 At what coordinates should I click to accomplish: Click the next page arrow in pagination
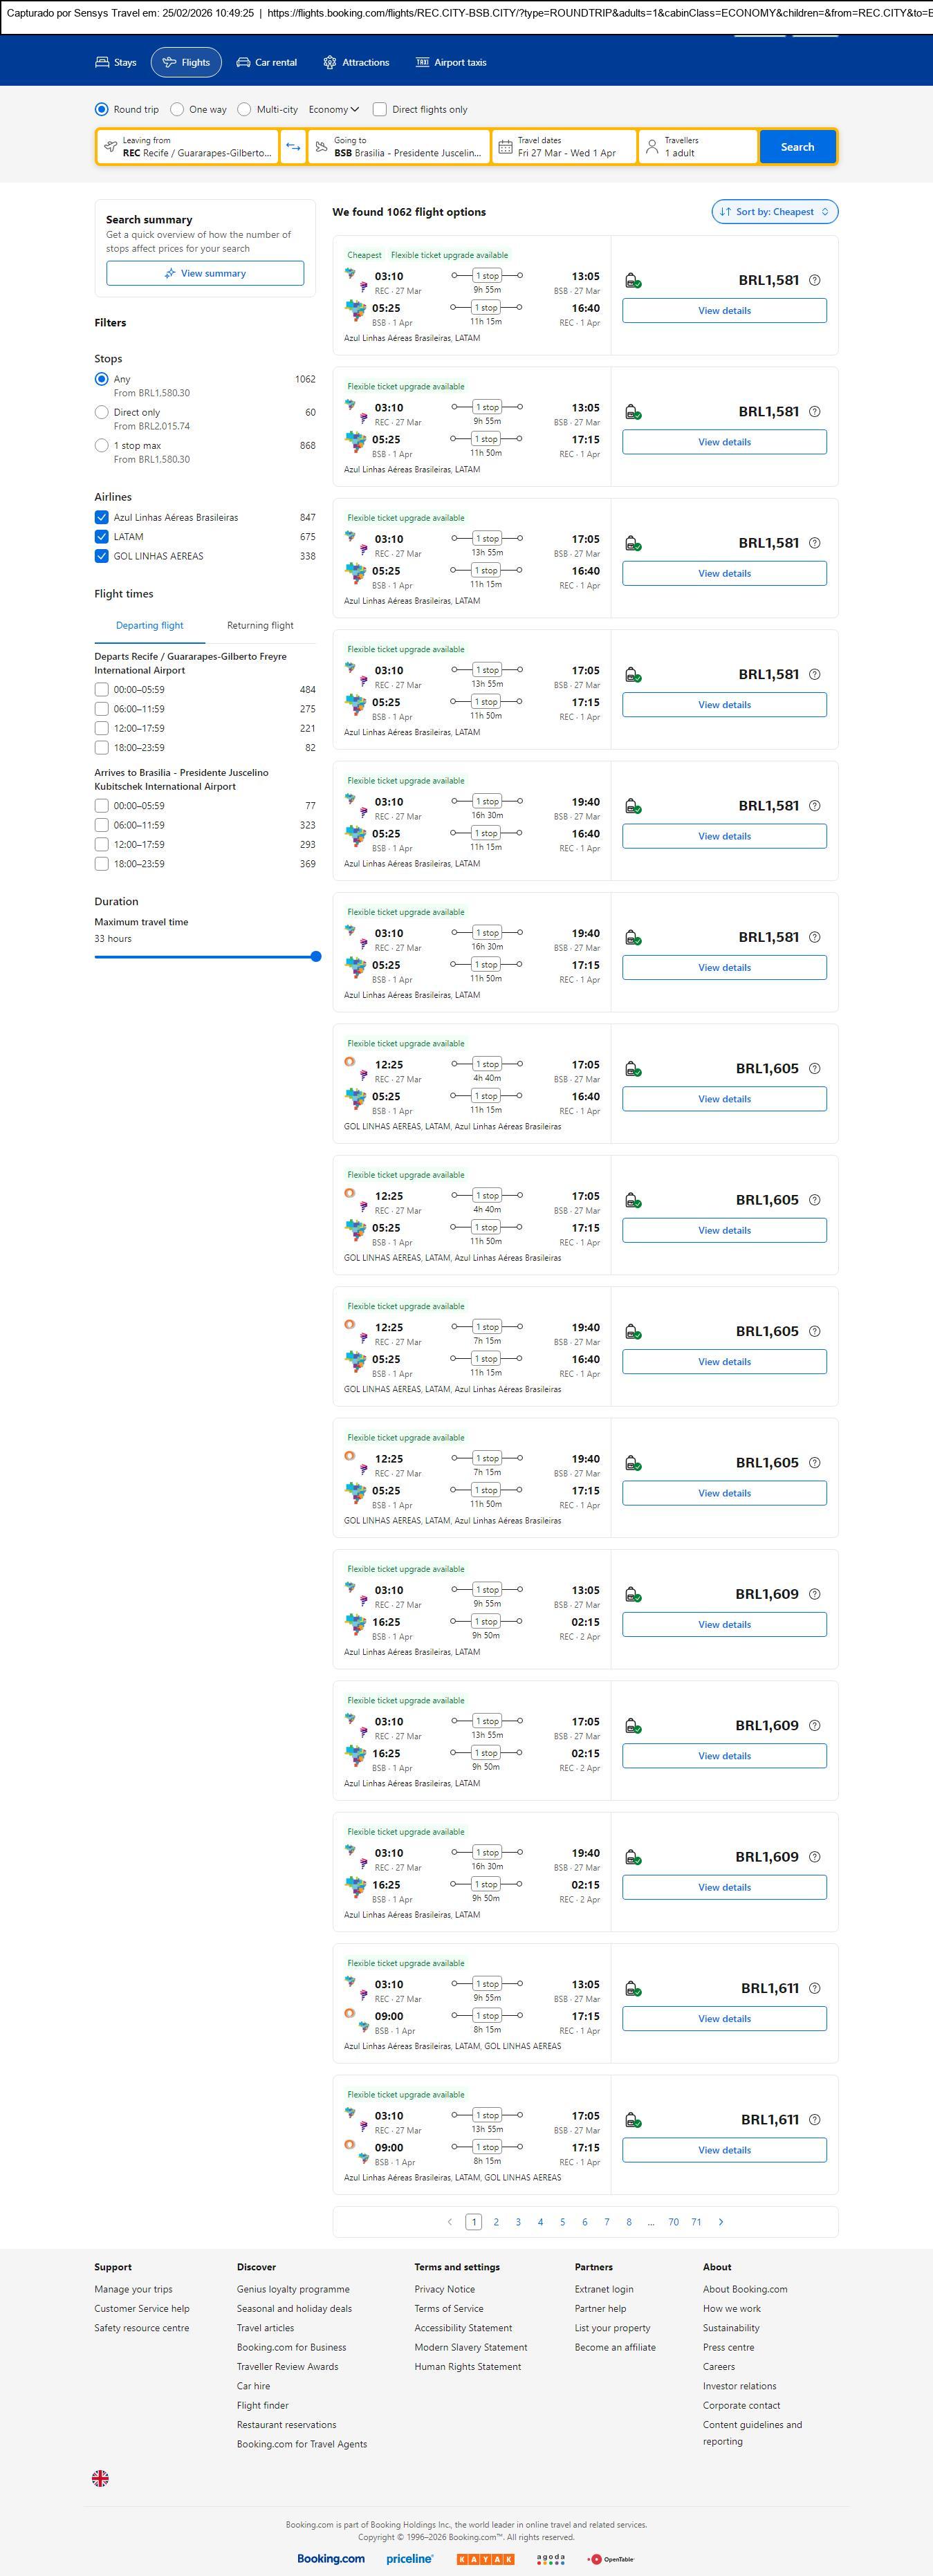[721, 2221]
